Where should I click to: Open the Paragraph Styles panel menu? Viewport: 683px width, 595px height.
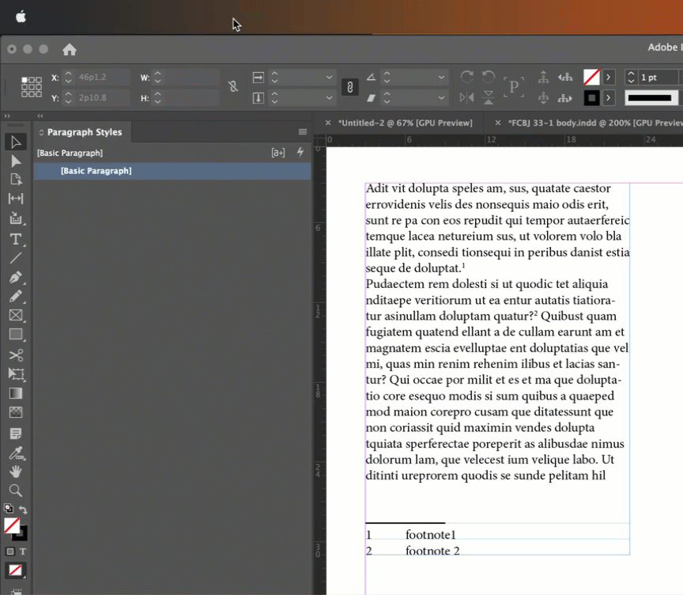(x=303, y=131)
